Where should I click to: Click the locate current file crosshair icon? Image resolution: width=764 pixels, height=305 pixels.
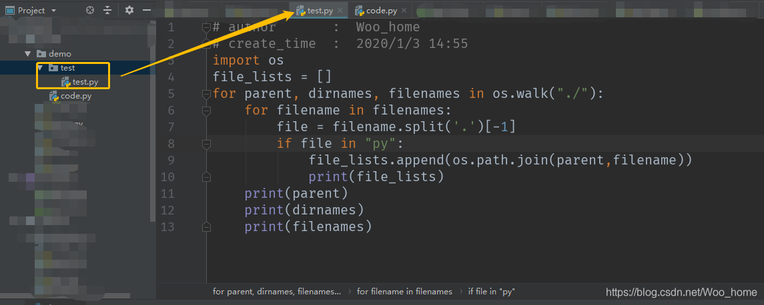tap(89, 10)
